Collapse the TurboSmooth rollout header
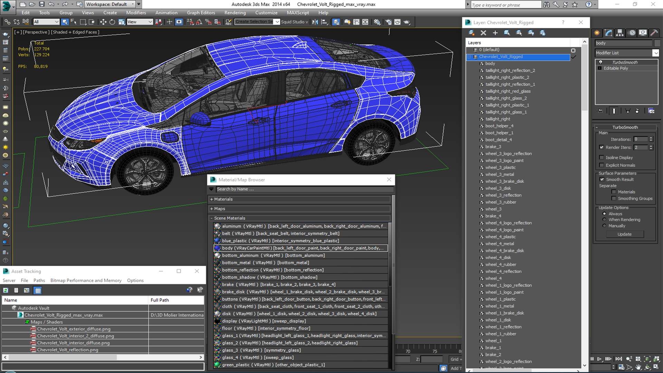 click(x=625, y=127)
